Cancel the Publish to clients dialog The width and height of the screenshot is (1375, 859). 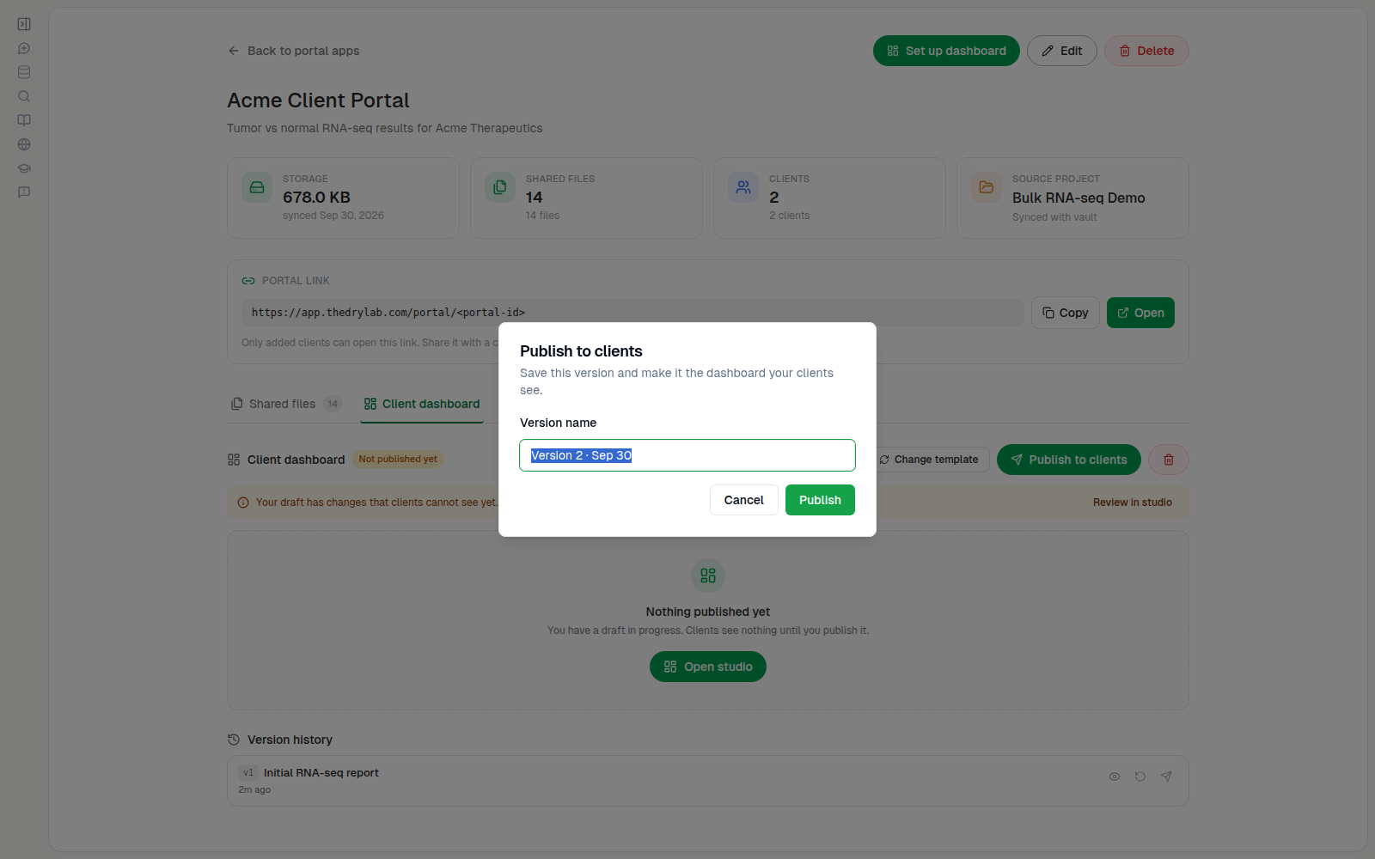744,500
